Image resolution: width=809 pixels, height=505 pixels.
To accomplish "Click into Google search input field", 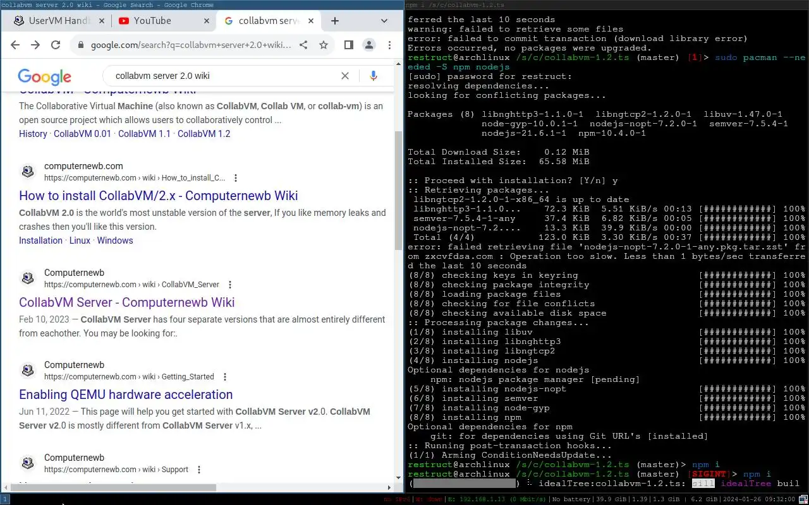I will pyautogui.click(x=224, y=76).
